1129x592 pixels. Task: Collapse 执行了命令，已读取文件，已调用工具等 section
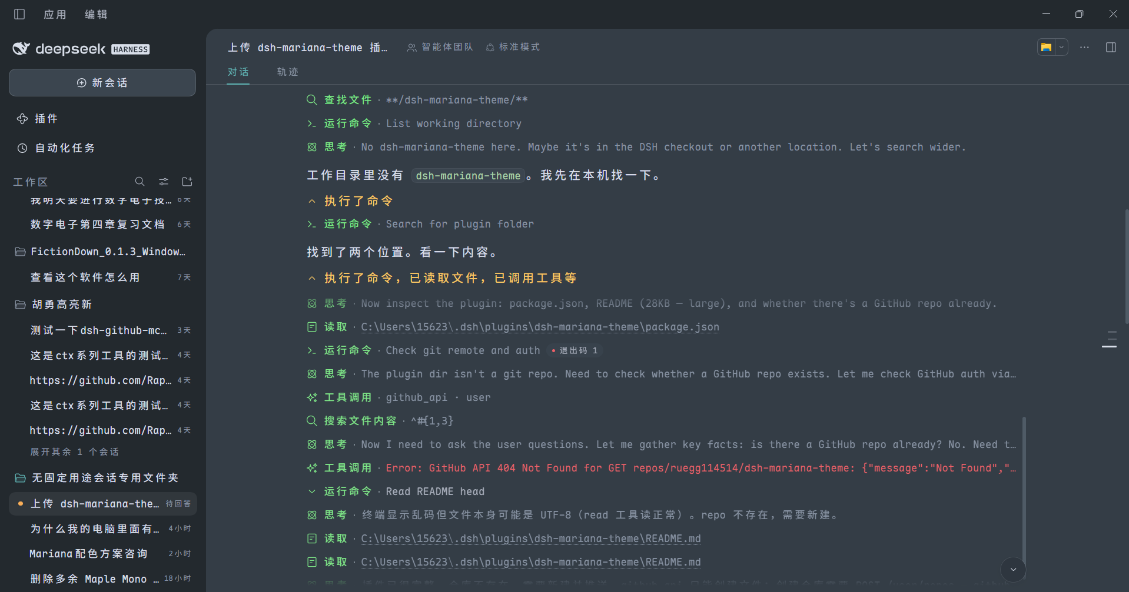click(442, 278)
